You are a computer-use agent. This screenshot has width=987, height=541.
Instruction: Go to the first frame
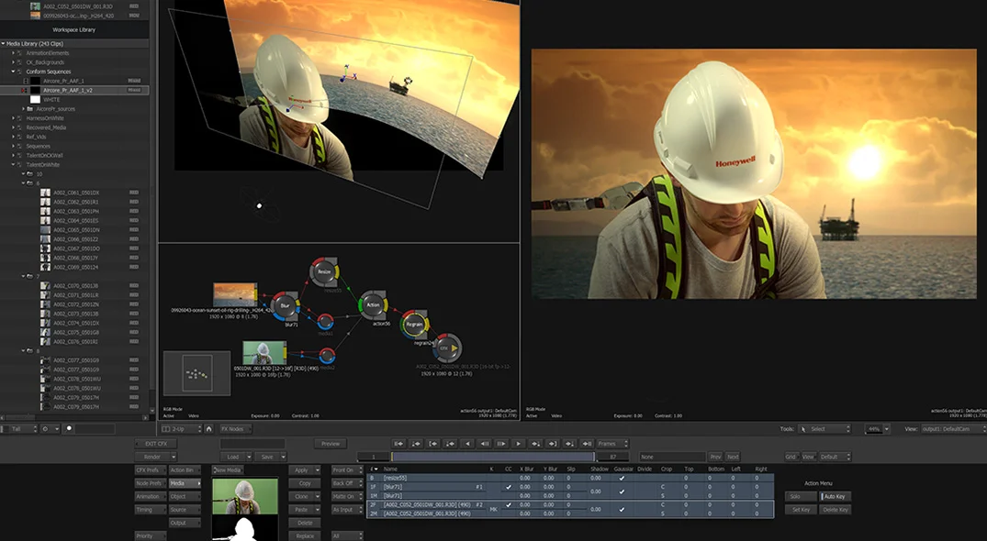click(x=398, y=444)
